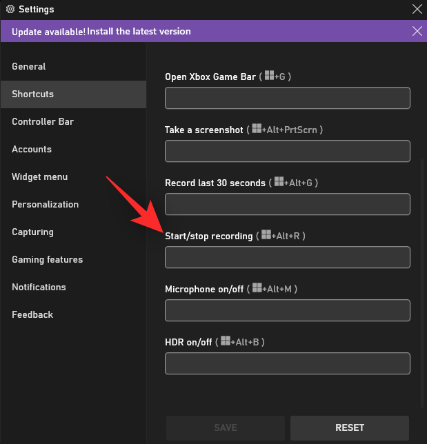
Task: Select the Capturing tab
Action: [x=32, y=232]
